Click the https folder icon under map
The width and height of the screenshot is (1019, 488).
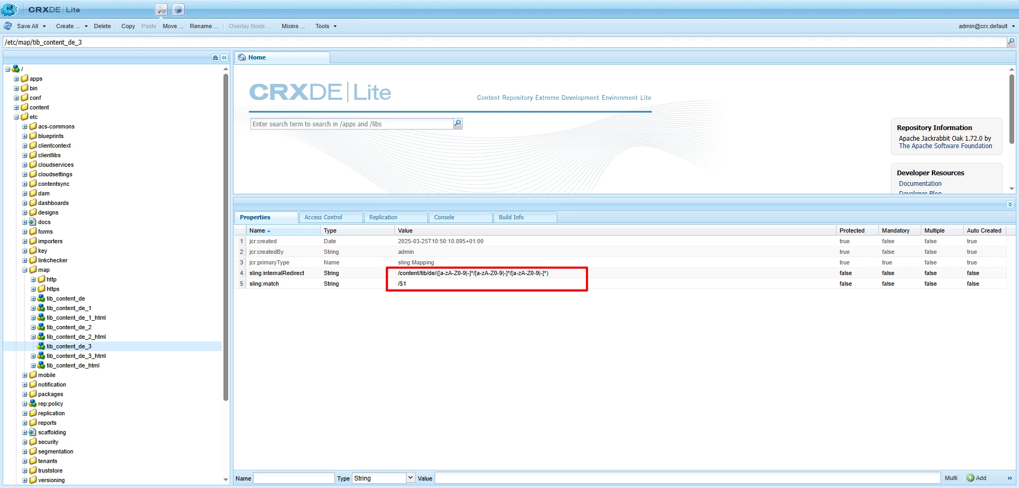(41, 289)
